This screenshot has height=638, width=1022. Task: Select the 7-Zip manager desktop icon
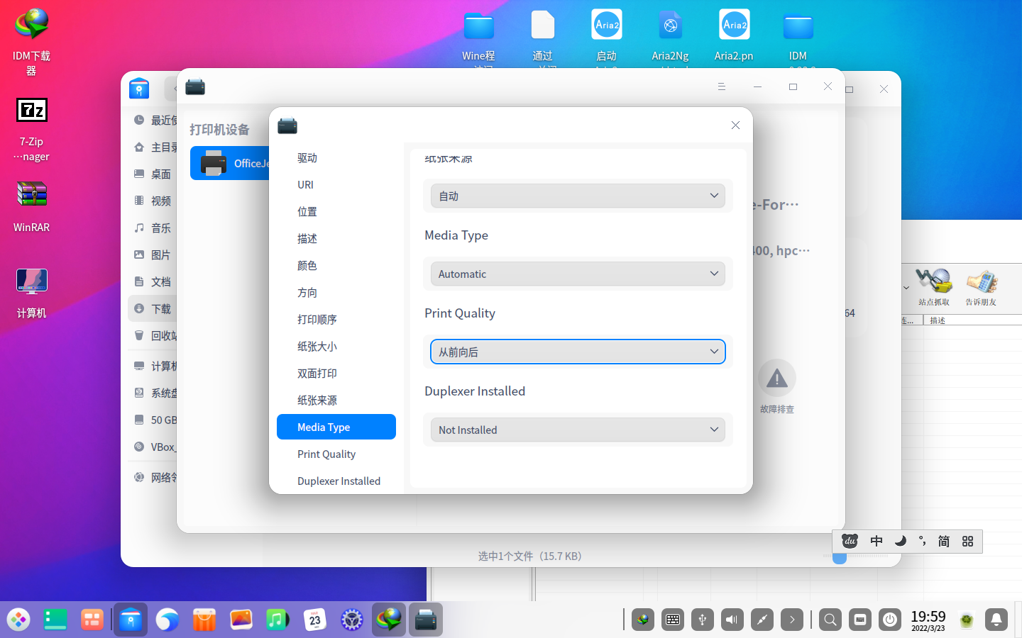(x=32, y=130)
